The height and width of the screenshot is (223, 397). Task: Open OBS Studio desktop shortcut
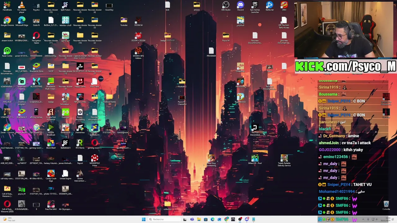[x=226, y=6]
